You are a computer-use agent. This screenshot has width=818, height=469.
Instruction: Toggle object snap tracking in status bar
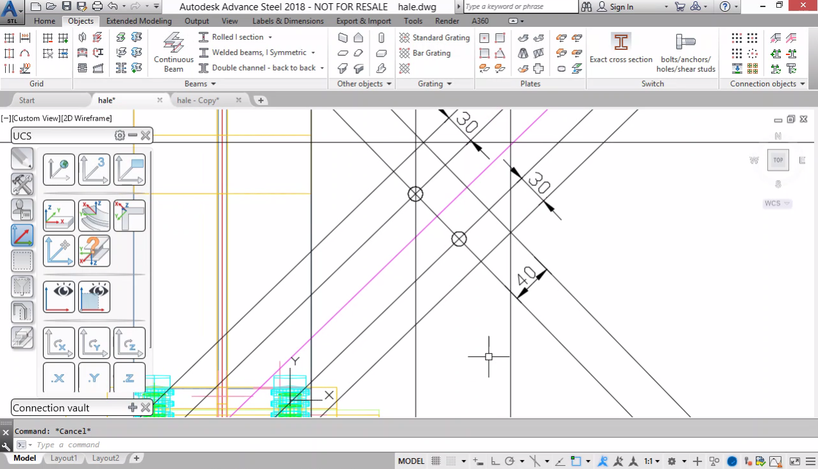click(x=561, y=461)
